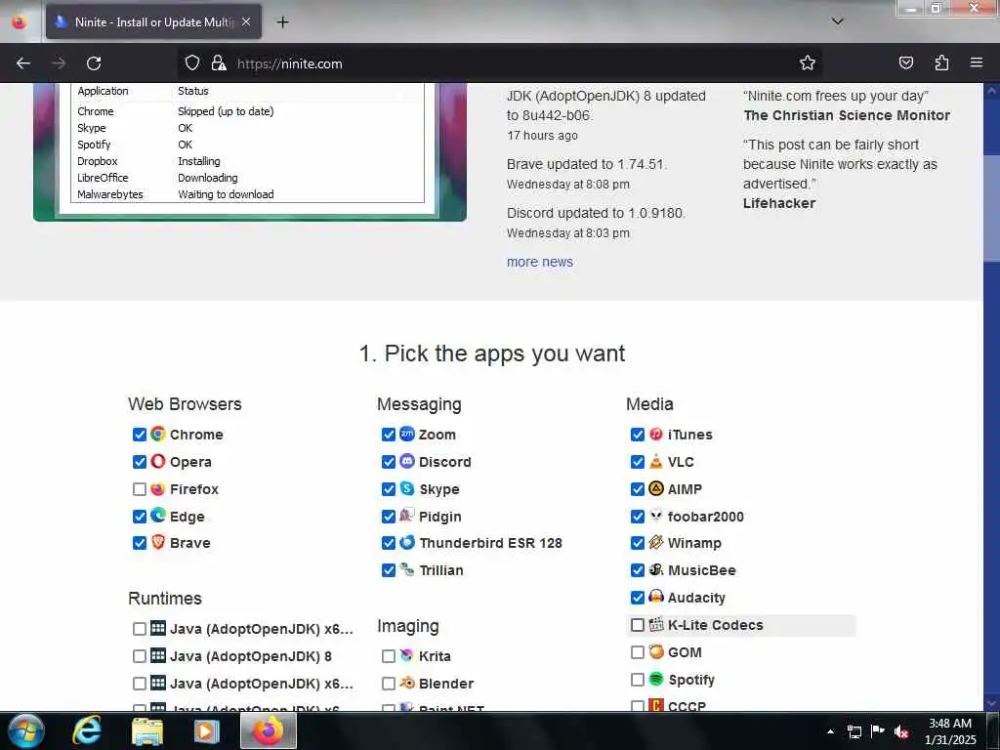Click the Opera logo icon
The width and height of the screenshot is (1000, 750).
pos(157,461)
